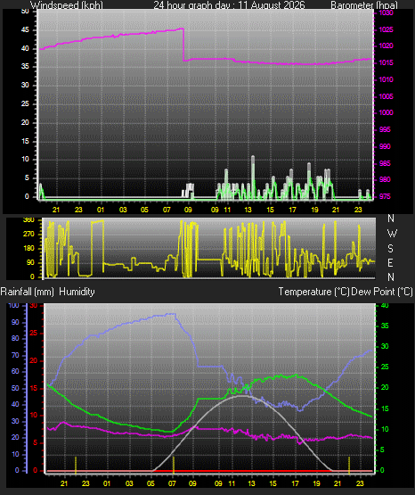Click the 990 barometer axis value

pos(385,146)
